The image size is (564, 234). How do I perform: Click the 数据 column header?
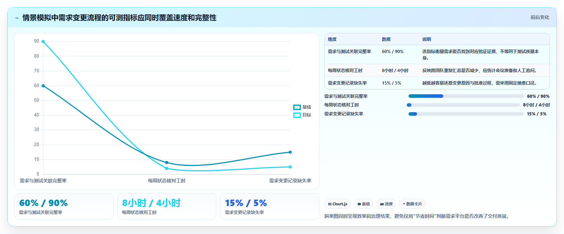[x=386, y=39]
